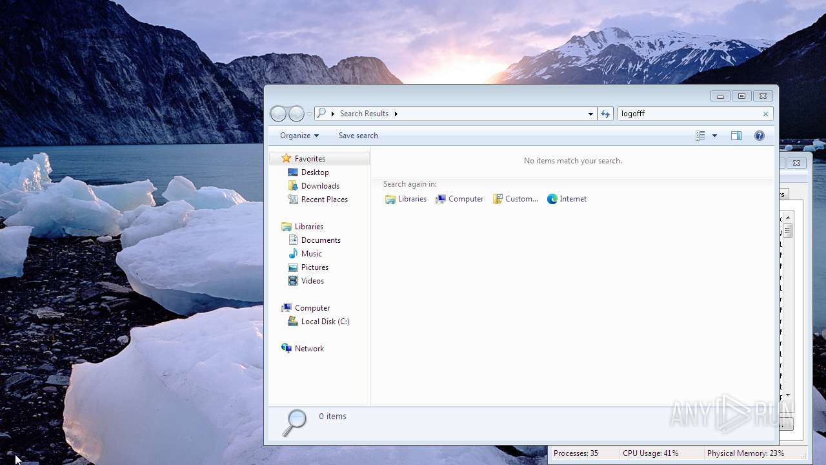
Task: Close the Search Results window
Action: point(763,96)
